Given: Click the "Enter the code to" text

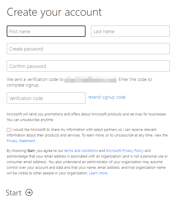Looking at the screenshot, I should pos(135,79).
